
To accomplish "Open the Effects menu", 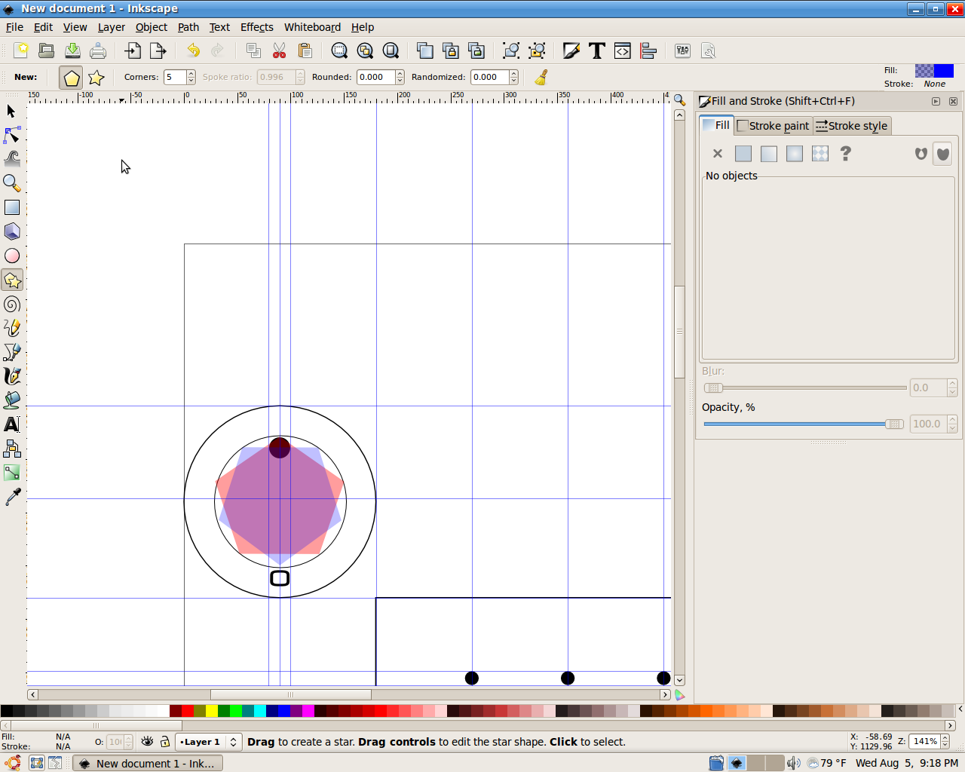I will coord(256,27).
